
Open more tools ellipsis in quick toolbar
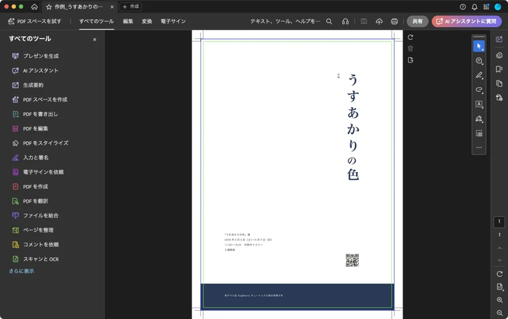tap(479, 148)
